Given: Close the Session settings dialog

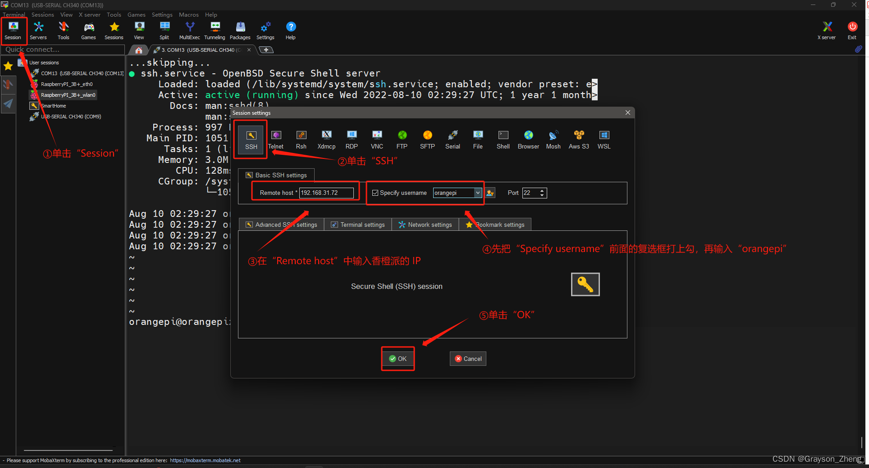Looking at the screenshot, I should click(628, 112).
